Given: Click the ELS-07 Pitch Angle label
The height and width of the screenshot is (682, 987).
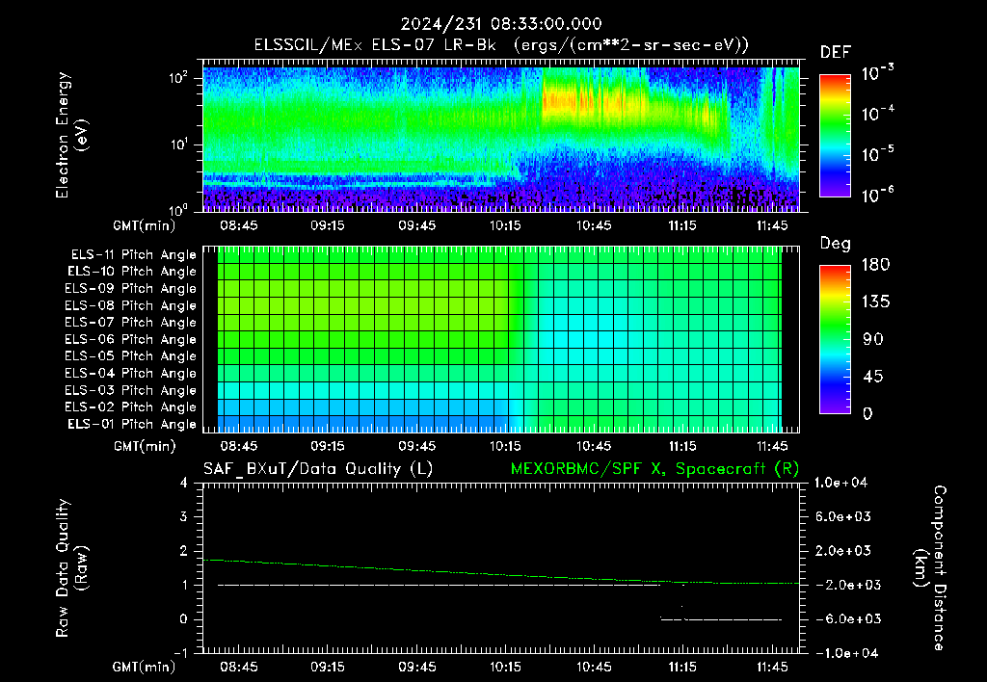Looking at the screenshot, I should 130,322.
